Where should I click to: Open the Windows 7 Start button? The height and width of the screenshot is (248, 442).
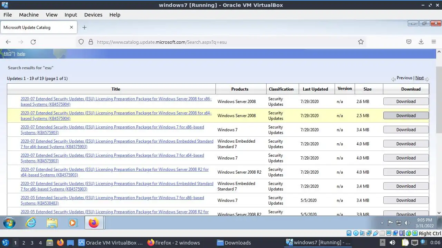click(x=9, y=223)
